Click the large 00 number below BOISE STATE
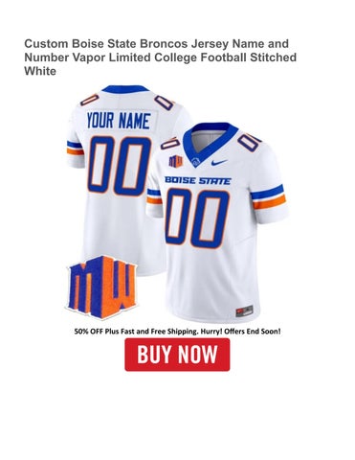 (197, 218)
